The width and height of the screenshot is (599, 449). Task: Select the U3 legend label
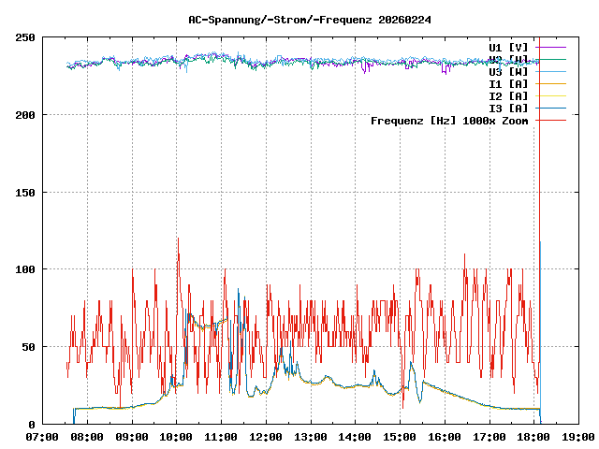[x=508, y=71]
